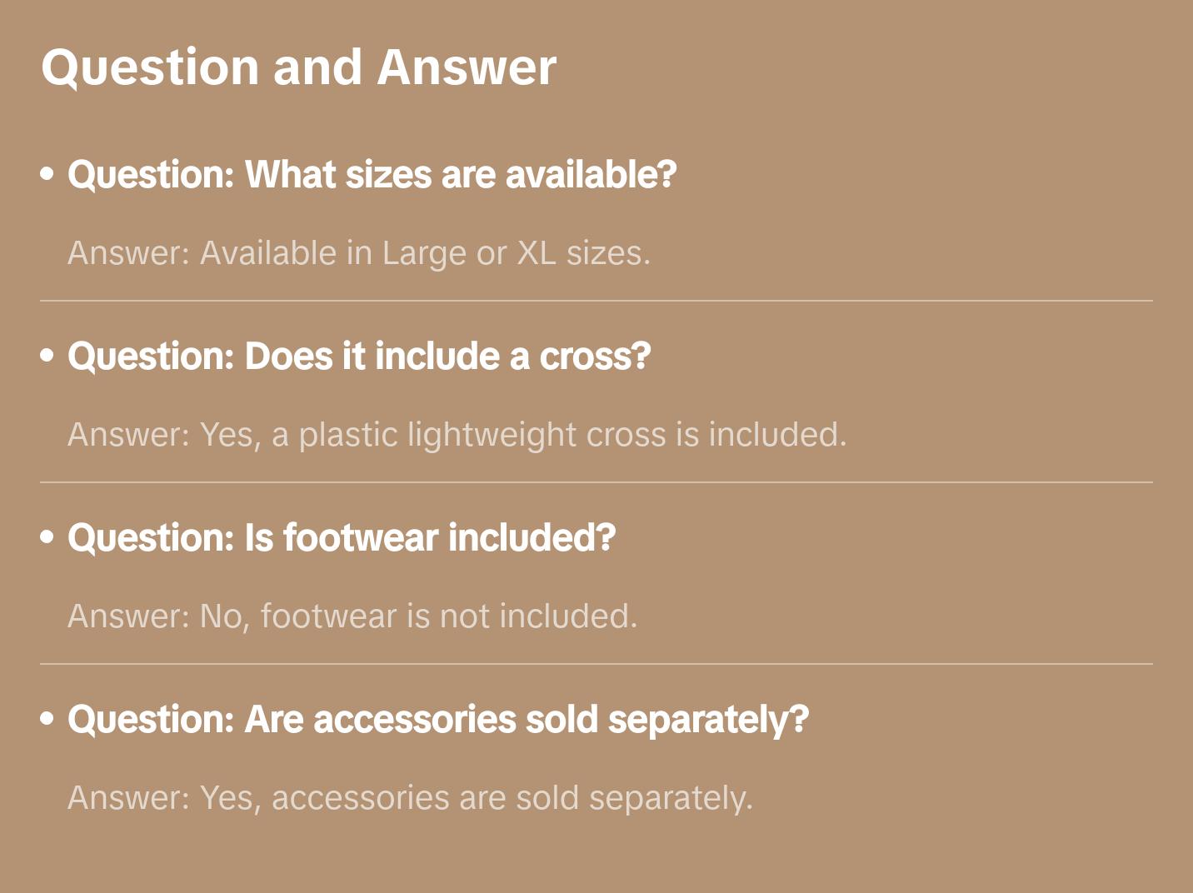Viewport: 1193px width, 893px height.
Task: Click the "Question and Answer" heading
Action: pyautogui.click(x=298, y=67)
